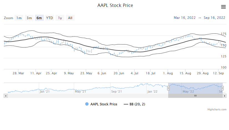The width and height of the screenshot is (229, 130).
Task: Switch zoom to YTD
Action: [x=50, y=18]
